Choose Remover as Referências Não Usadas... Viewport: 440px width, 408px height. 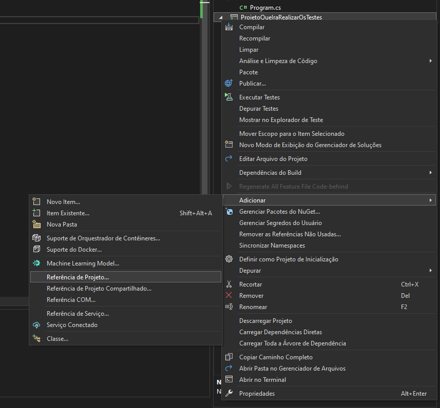pyautogui.click(x=329, y=234)
